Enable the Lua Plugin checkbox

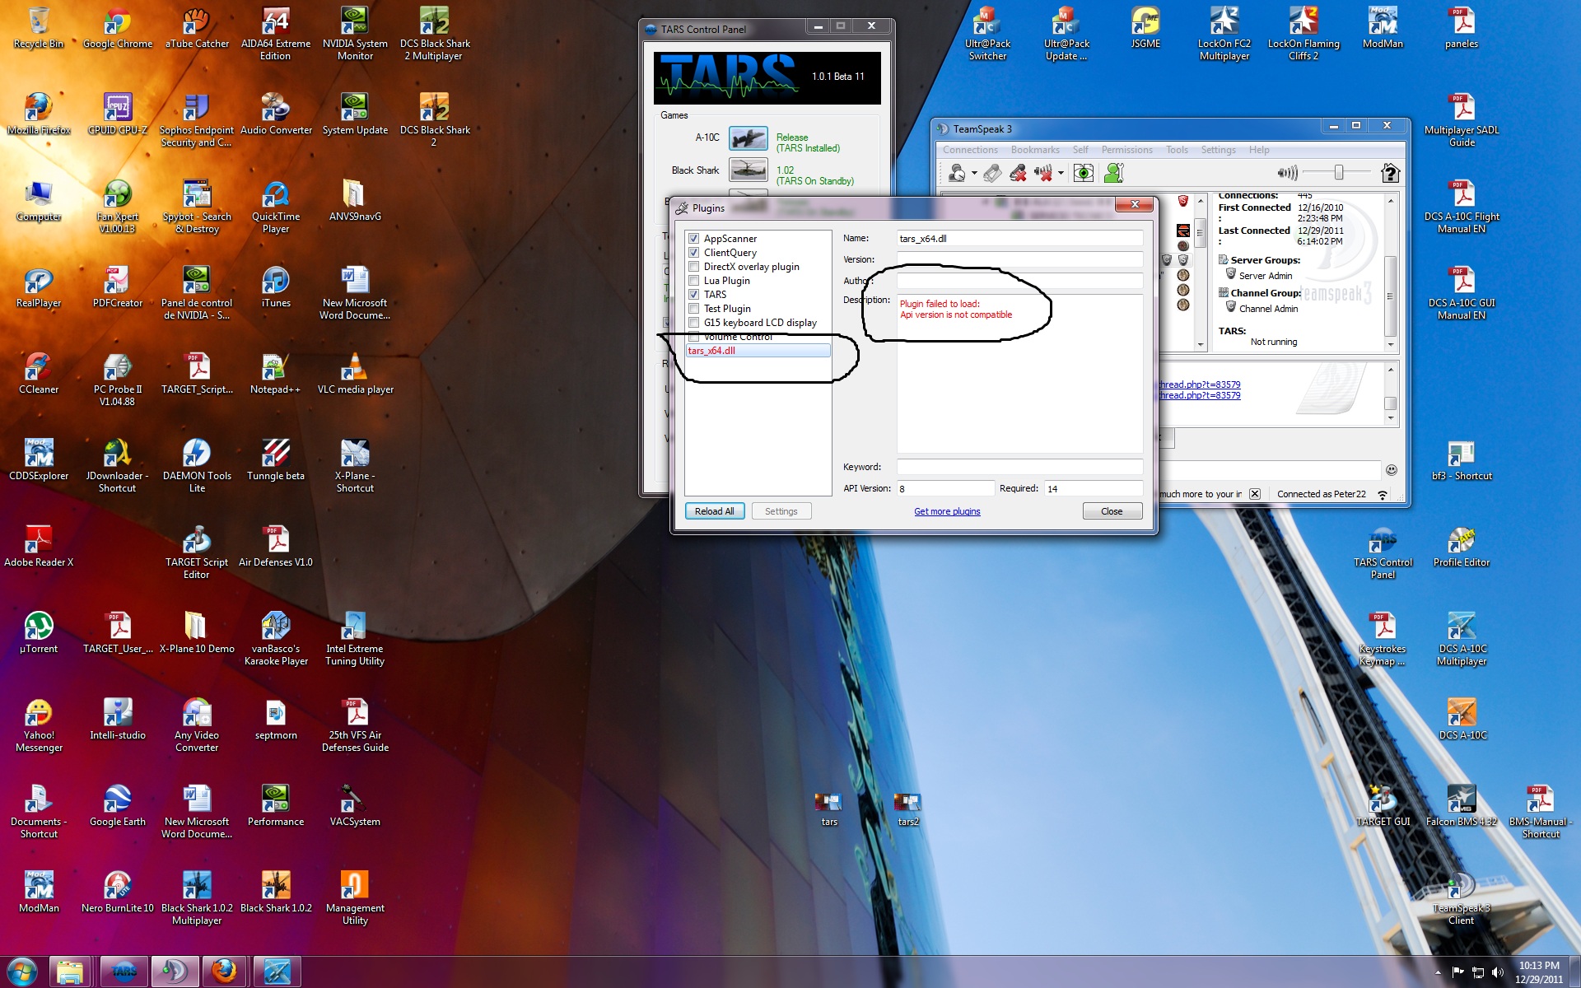(694, 281)
